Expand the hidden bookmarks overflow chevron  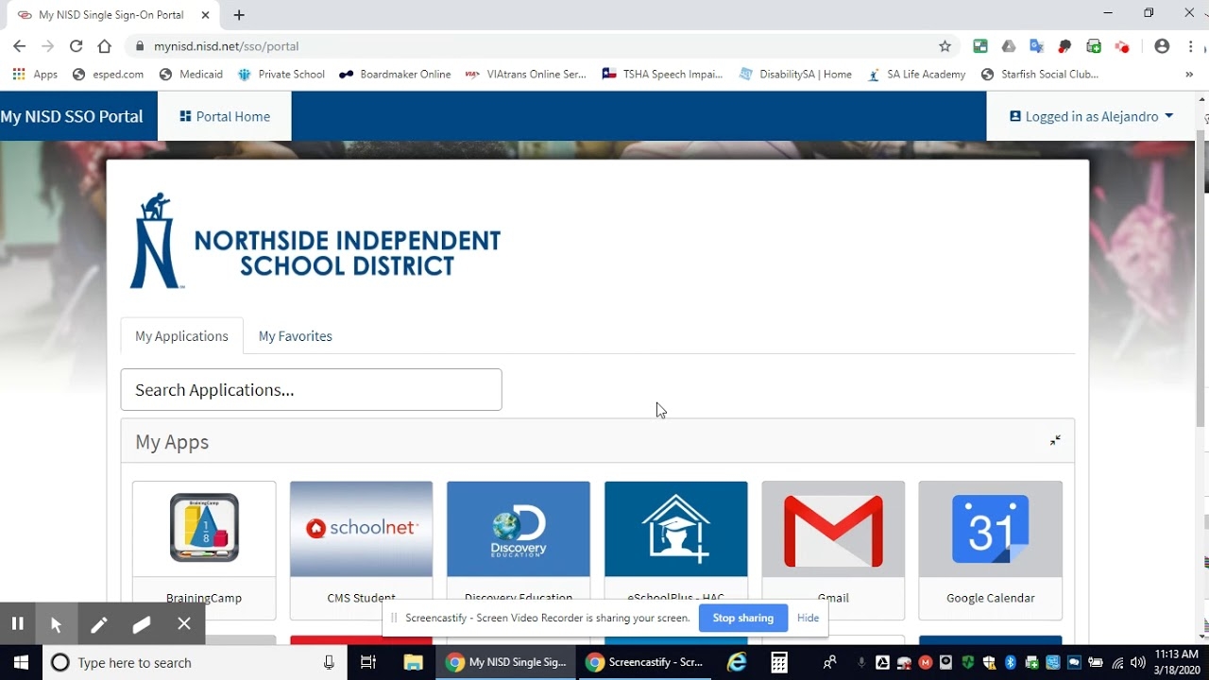pyautogui.click(x=1188, y=74)
